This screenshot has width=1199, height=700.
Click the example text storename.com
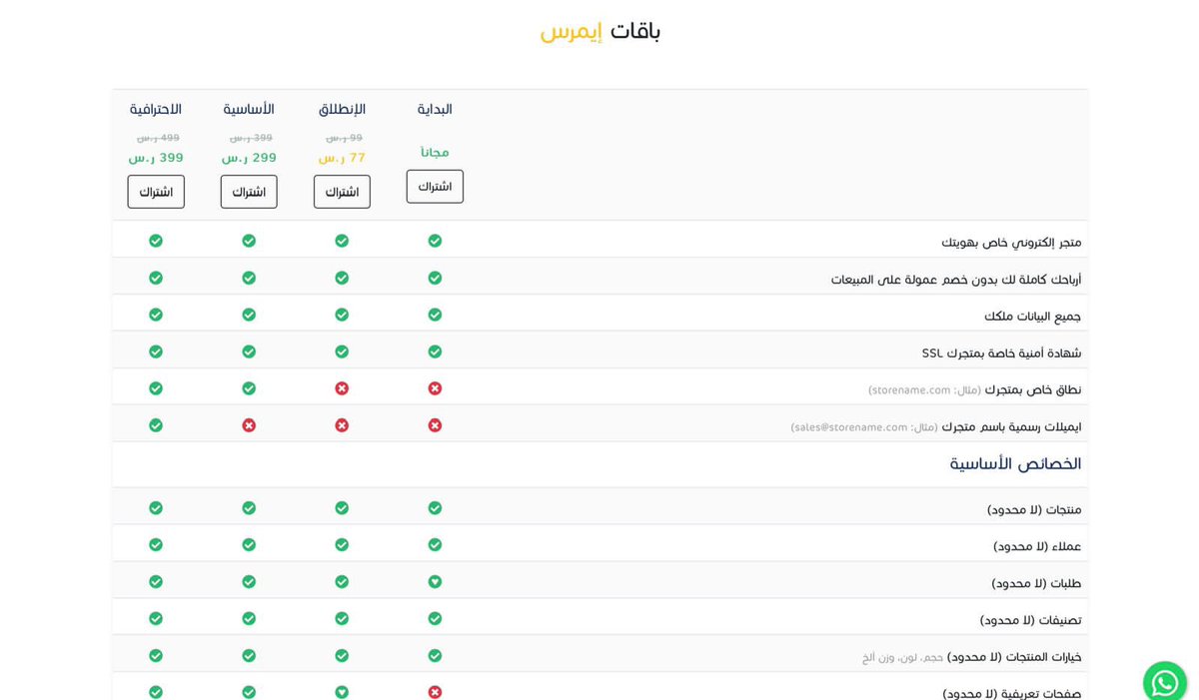tap(924, 389)
